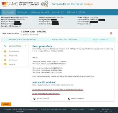Click the red icon beside Energia Nufri offer
The image size is (118, 113).
coord(111,33)
